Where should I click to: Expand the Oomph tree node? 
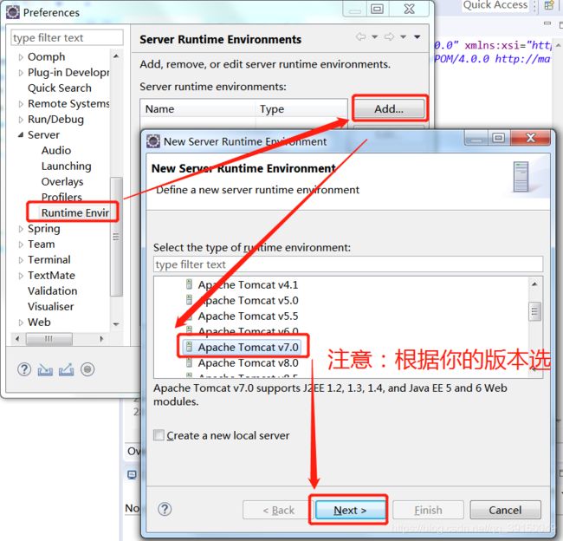point(21,57)
